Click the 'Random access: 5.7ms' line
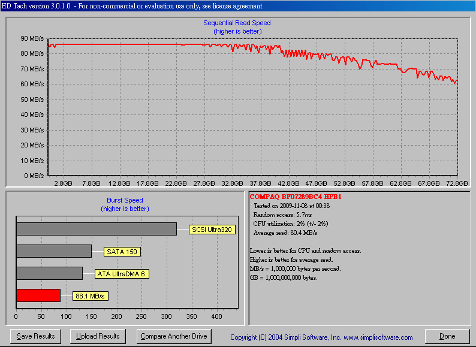Viewport: 476px width, 347px height. [x=282, y=215]
